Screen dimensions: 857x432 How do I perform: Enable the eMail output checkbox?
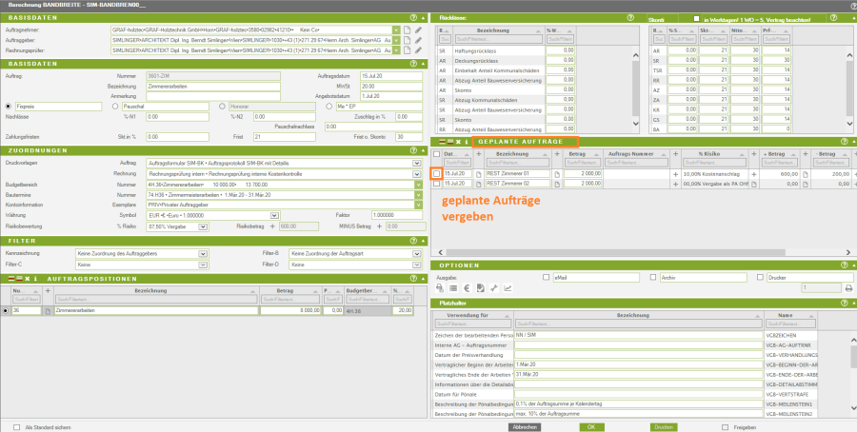point(548,277)
